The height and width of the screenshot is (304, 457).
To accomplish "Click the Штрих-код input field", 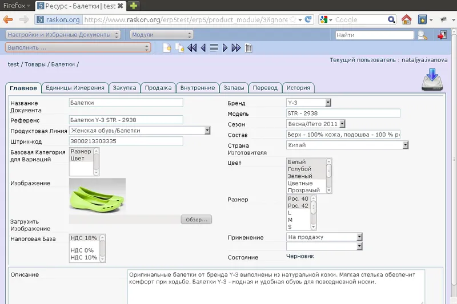I will pos(125,141).
